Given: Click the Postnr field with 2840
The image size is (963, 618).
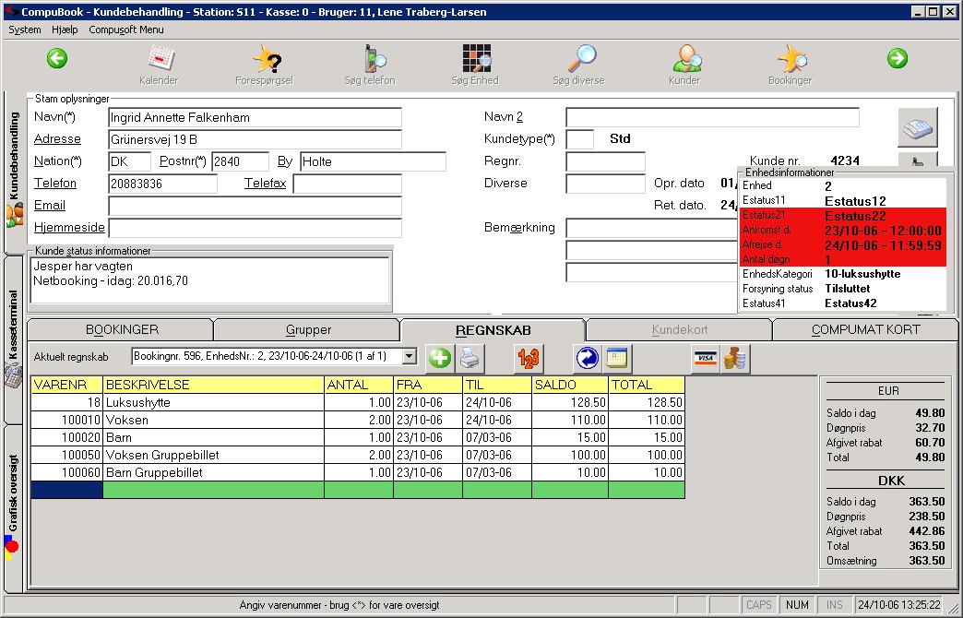Looking at the screenshot, I should click(x=240, y=161).
